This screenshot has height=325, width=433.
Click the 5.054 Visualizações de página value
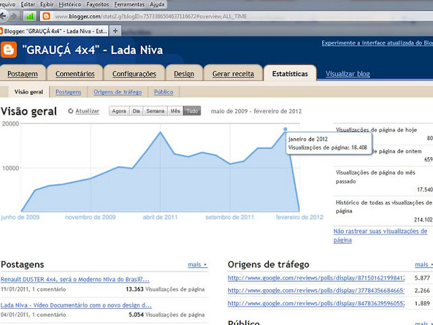[x=166, y=314]
